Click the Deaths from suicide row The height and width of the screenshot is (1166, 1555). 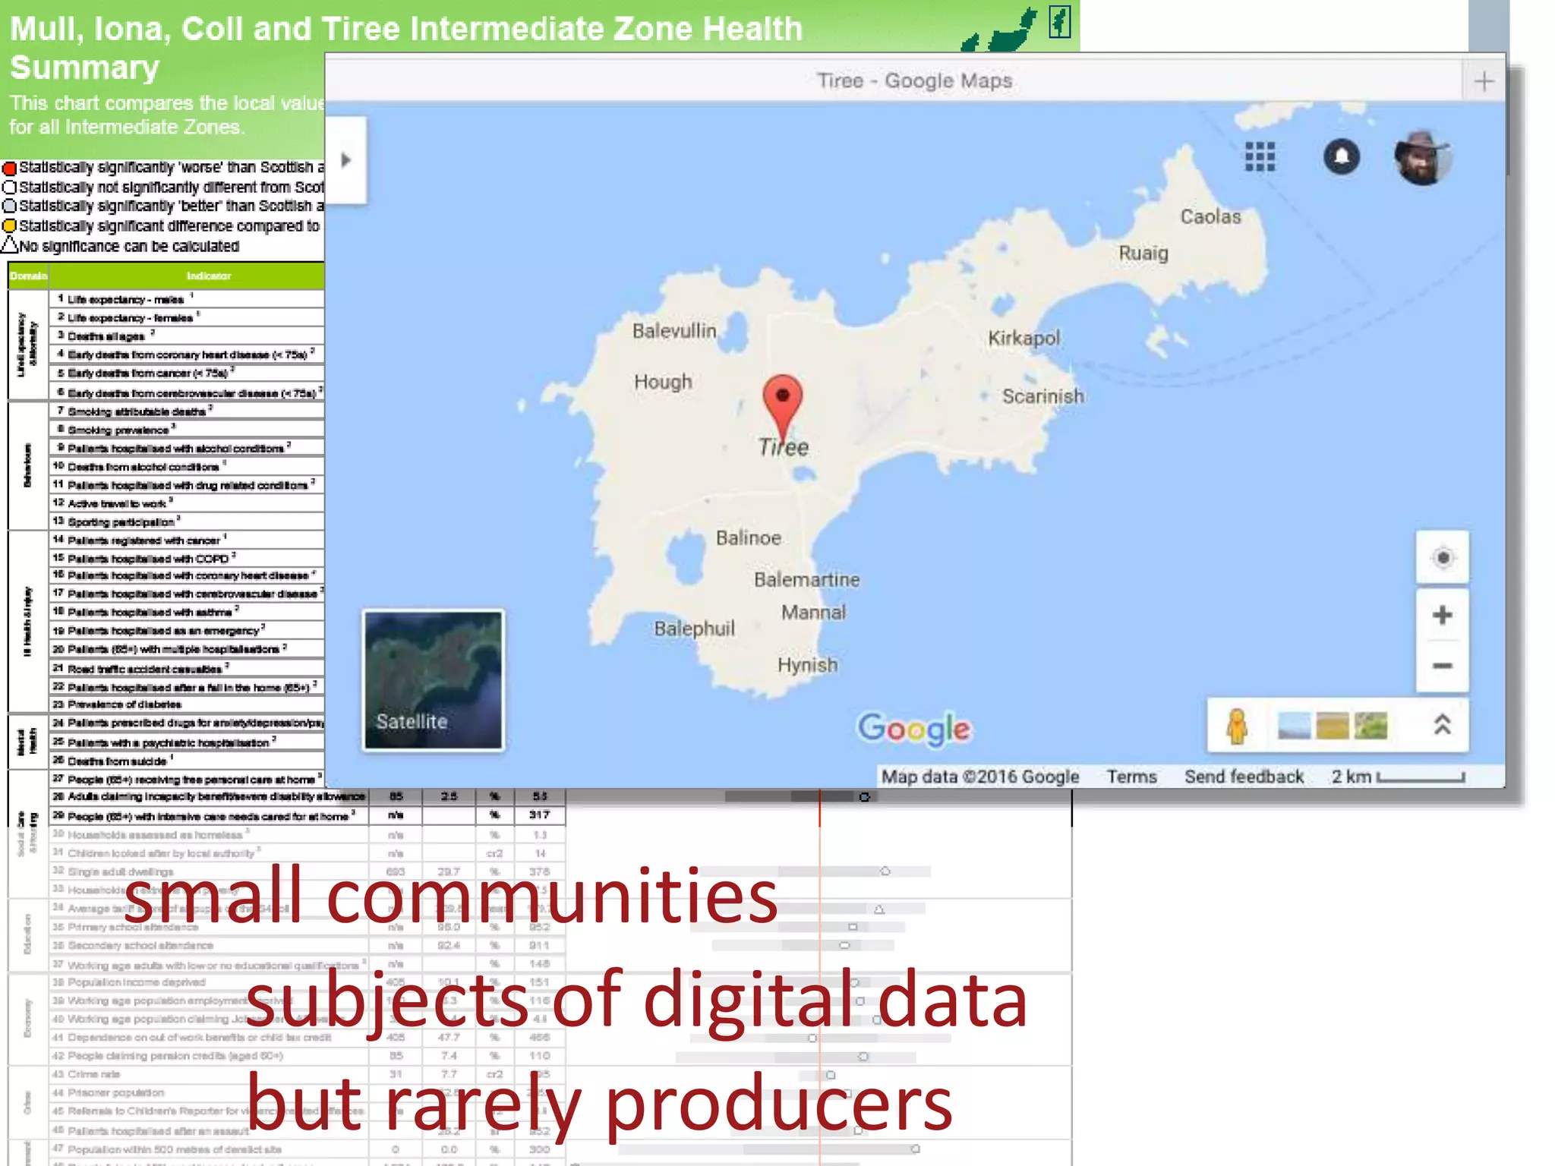pyautogui.click(x=188, y=761)
